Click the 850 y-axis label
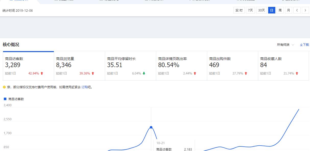Image resolution: width=310 pixels, height=151 pixels. pos(6,147)
